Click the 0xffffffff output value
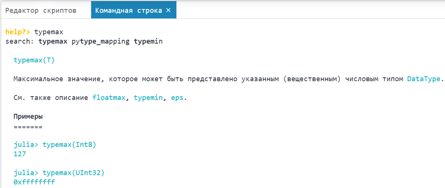Image resolution: width=445 pixels, height=188 pixels. 34,182
